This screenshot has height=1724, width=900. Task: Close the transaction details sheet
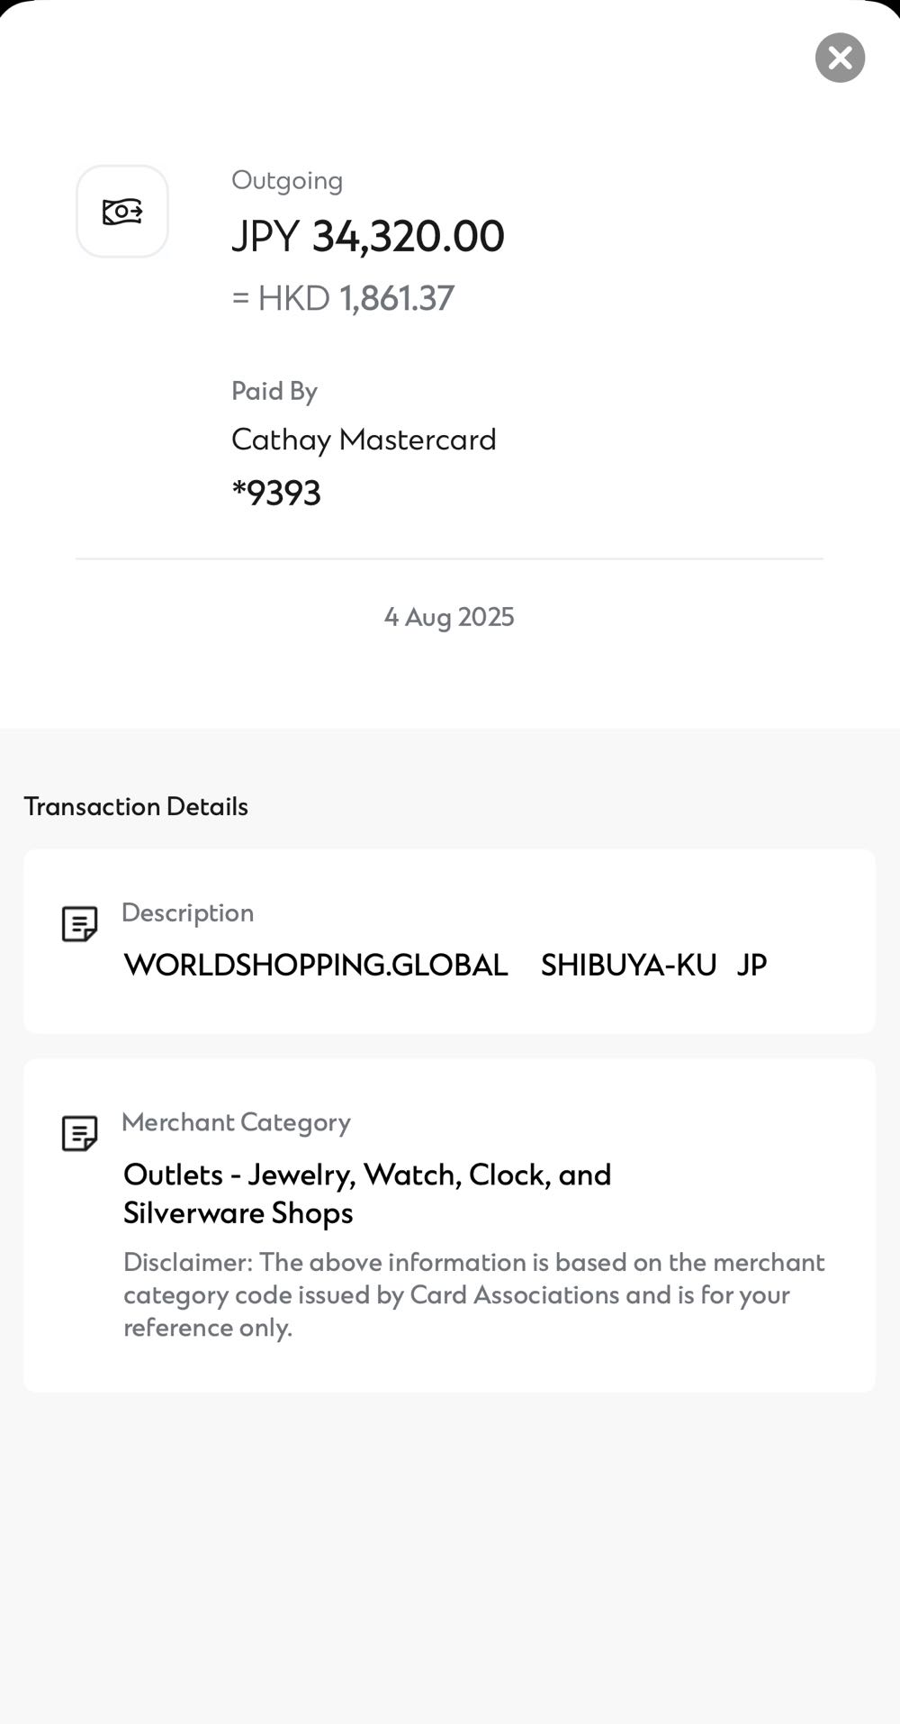840,58
